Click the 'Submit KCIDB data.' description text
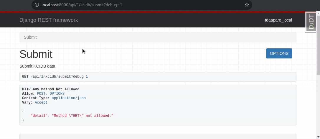The width and height of the screenshot is (320, 139). coord(38,66)
